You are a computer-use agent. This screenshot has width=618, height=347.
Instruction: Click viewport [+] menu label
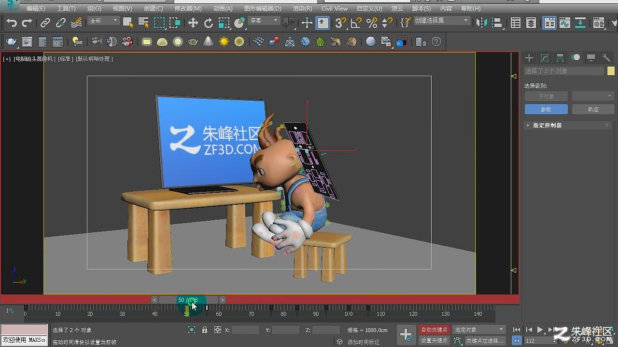[x=7, y=59]
